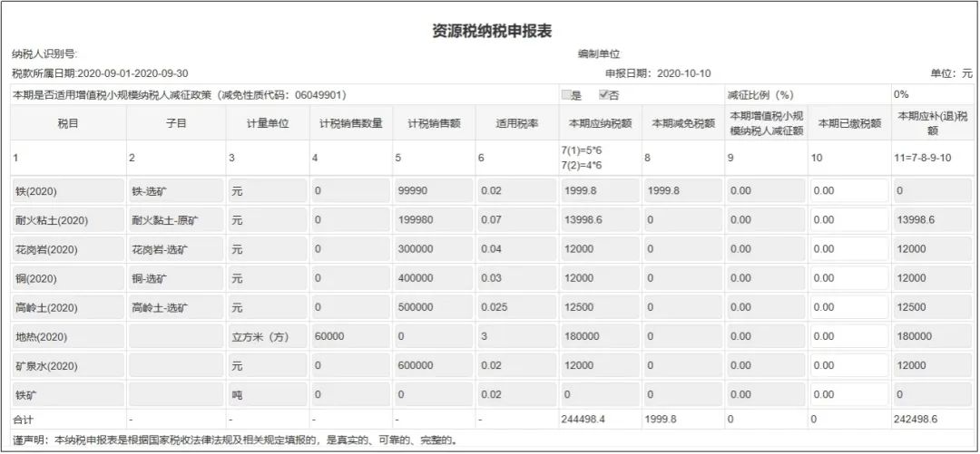Click total refundable amount 242498.6

[x=916, y=420]
